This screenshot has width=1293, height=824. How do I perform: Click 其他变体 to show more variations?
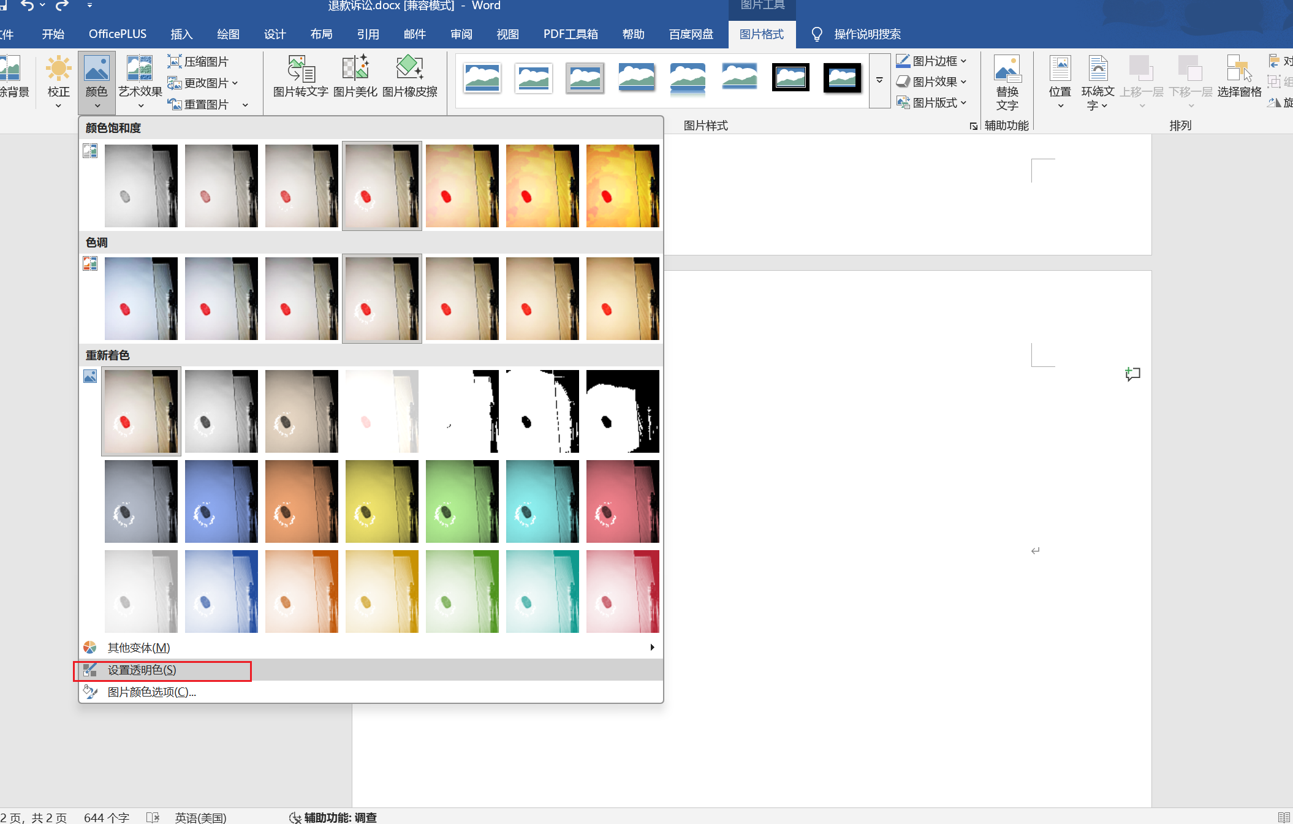pos(139,648)
